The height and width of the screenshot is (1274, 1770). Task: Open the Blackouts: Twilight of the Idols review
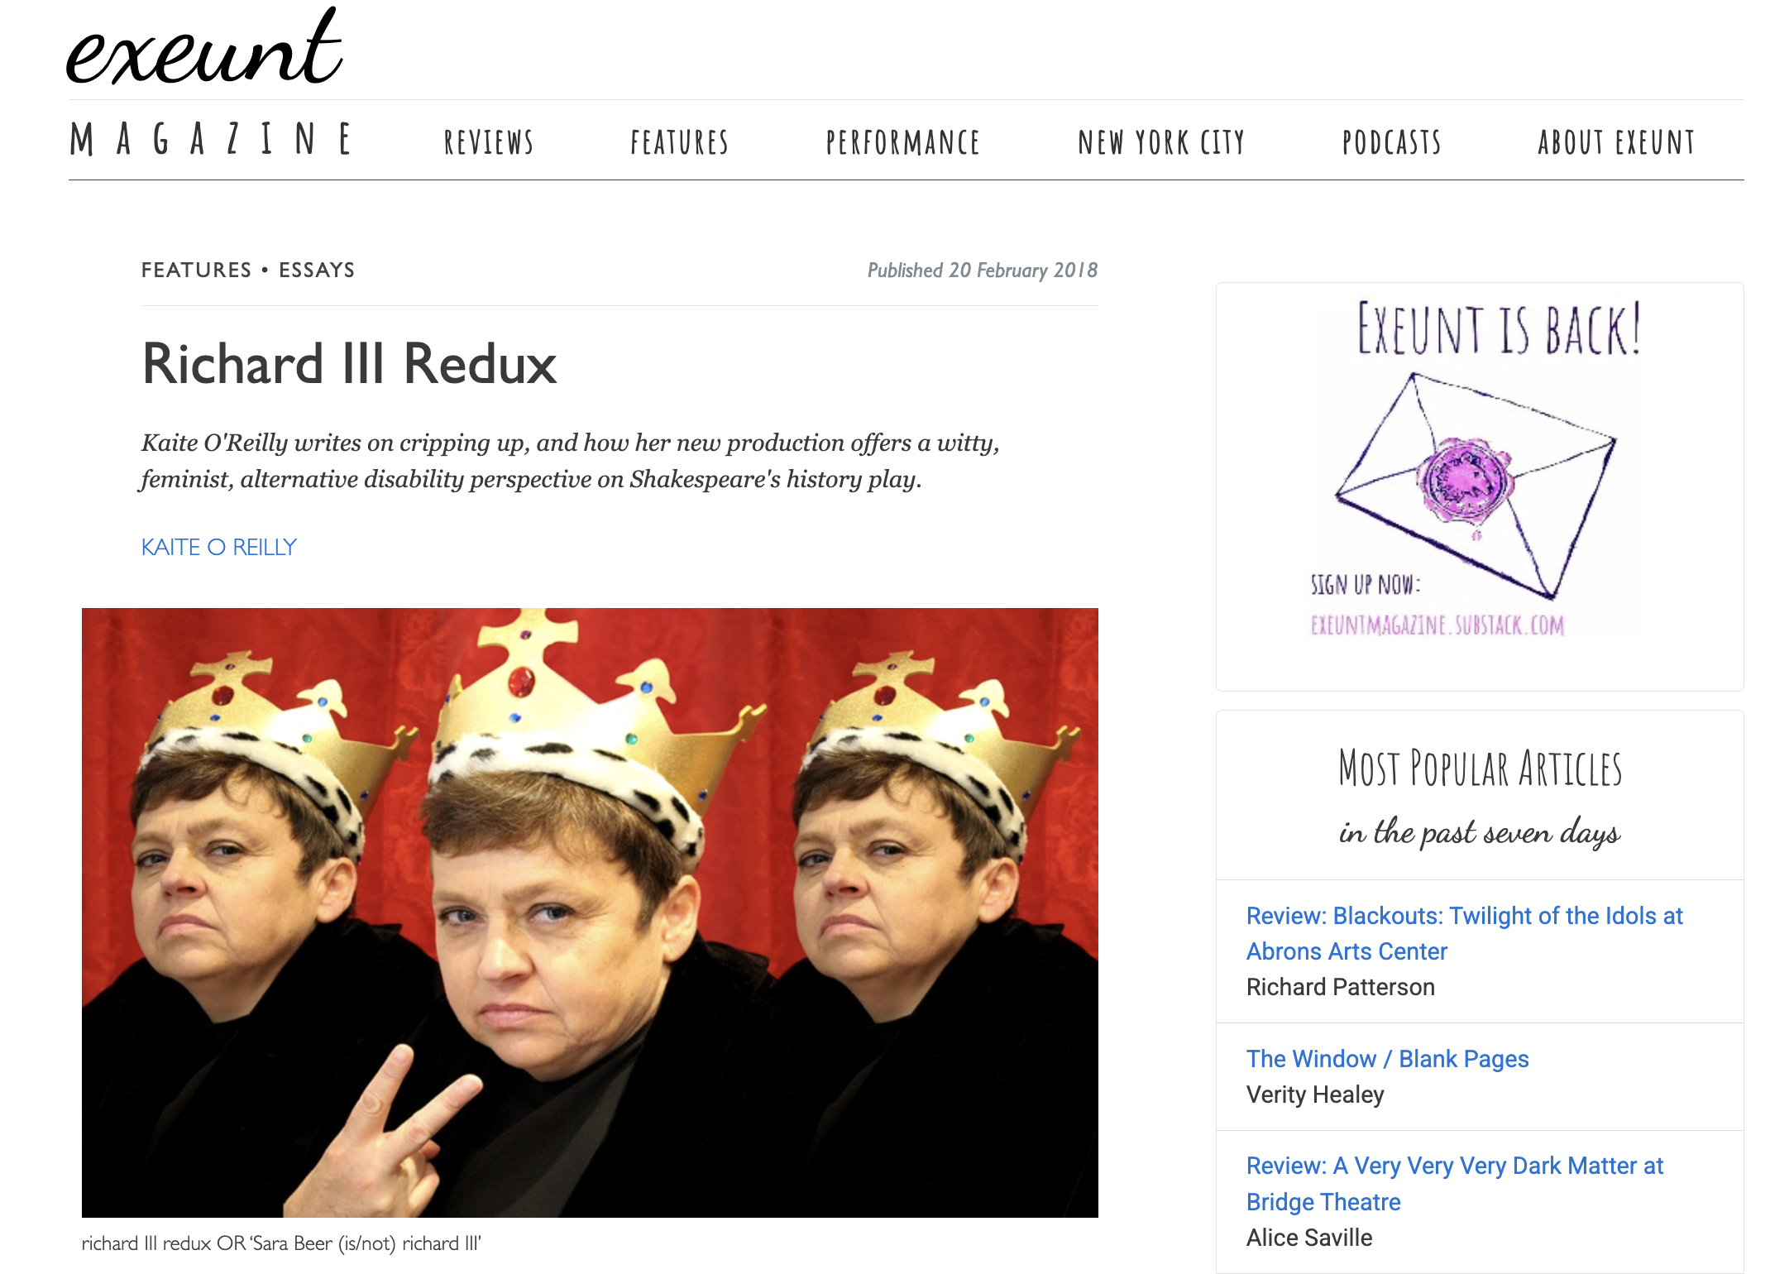point(1464,933)
